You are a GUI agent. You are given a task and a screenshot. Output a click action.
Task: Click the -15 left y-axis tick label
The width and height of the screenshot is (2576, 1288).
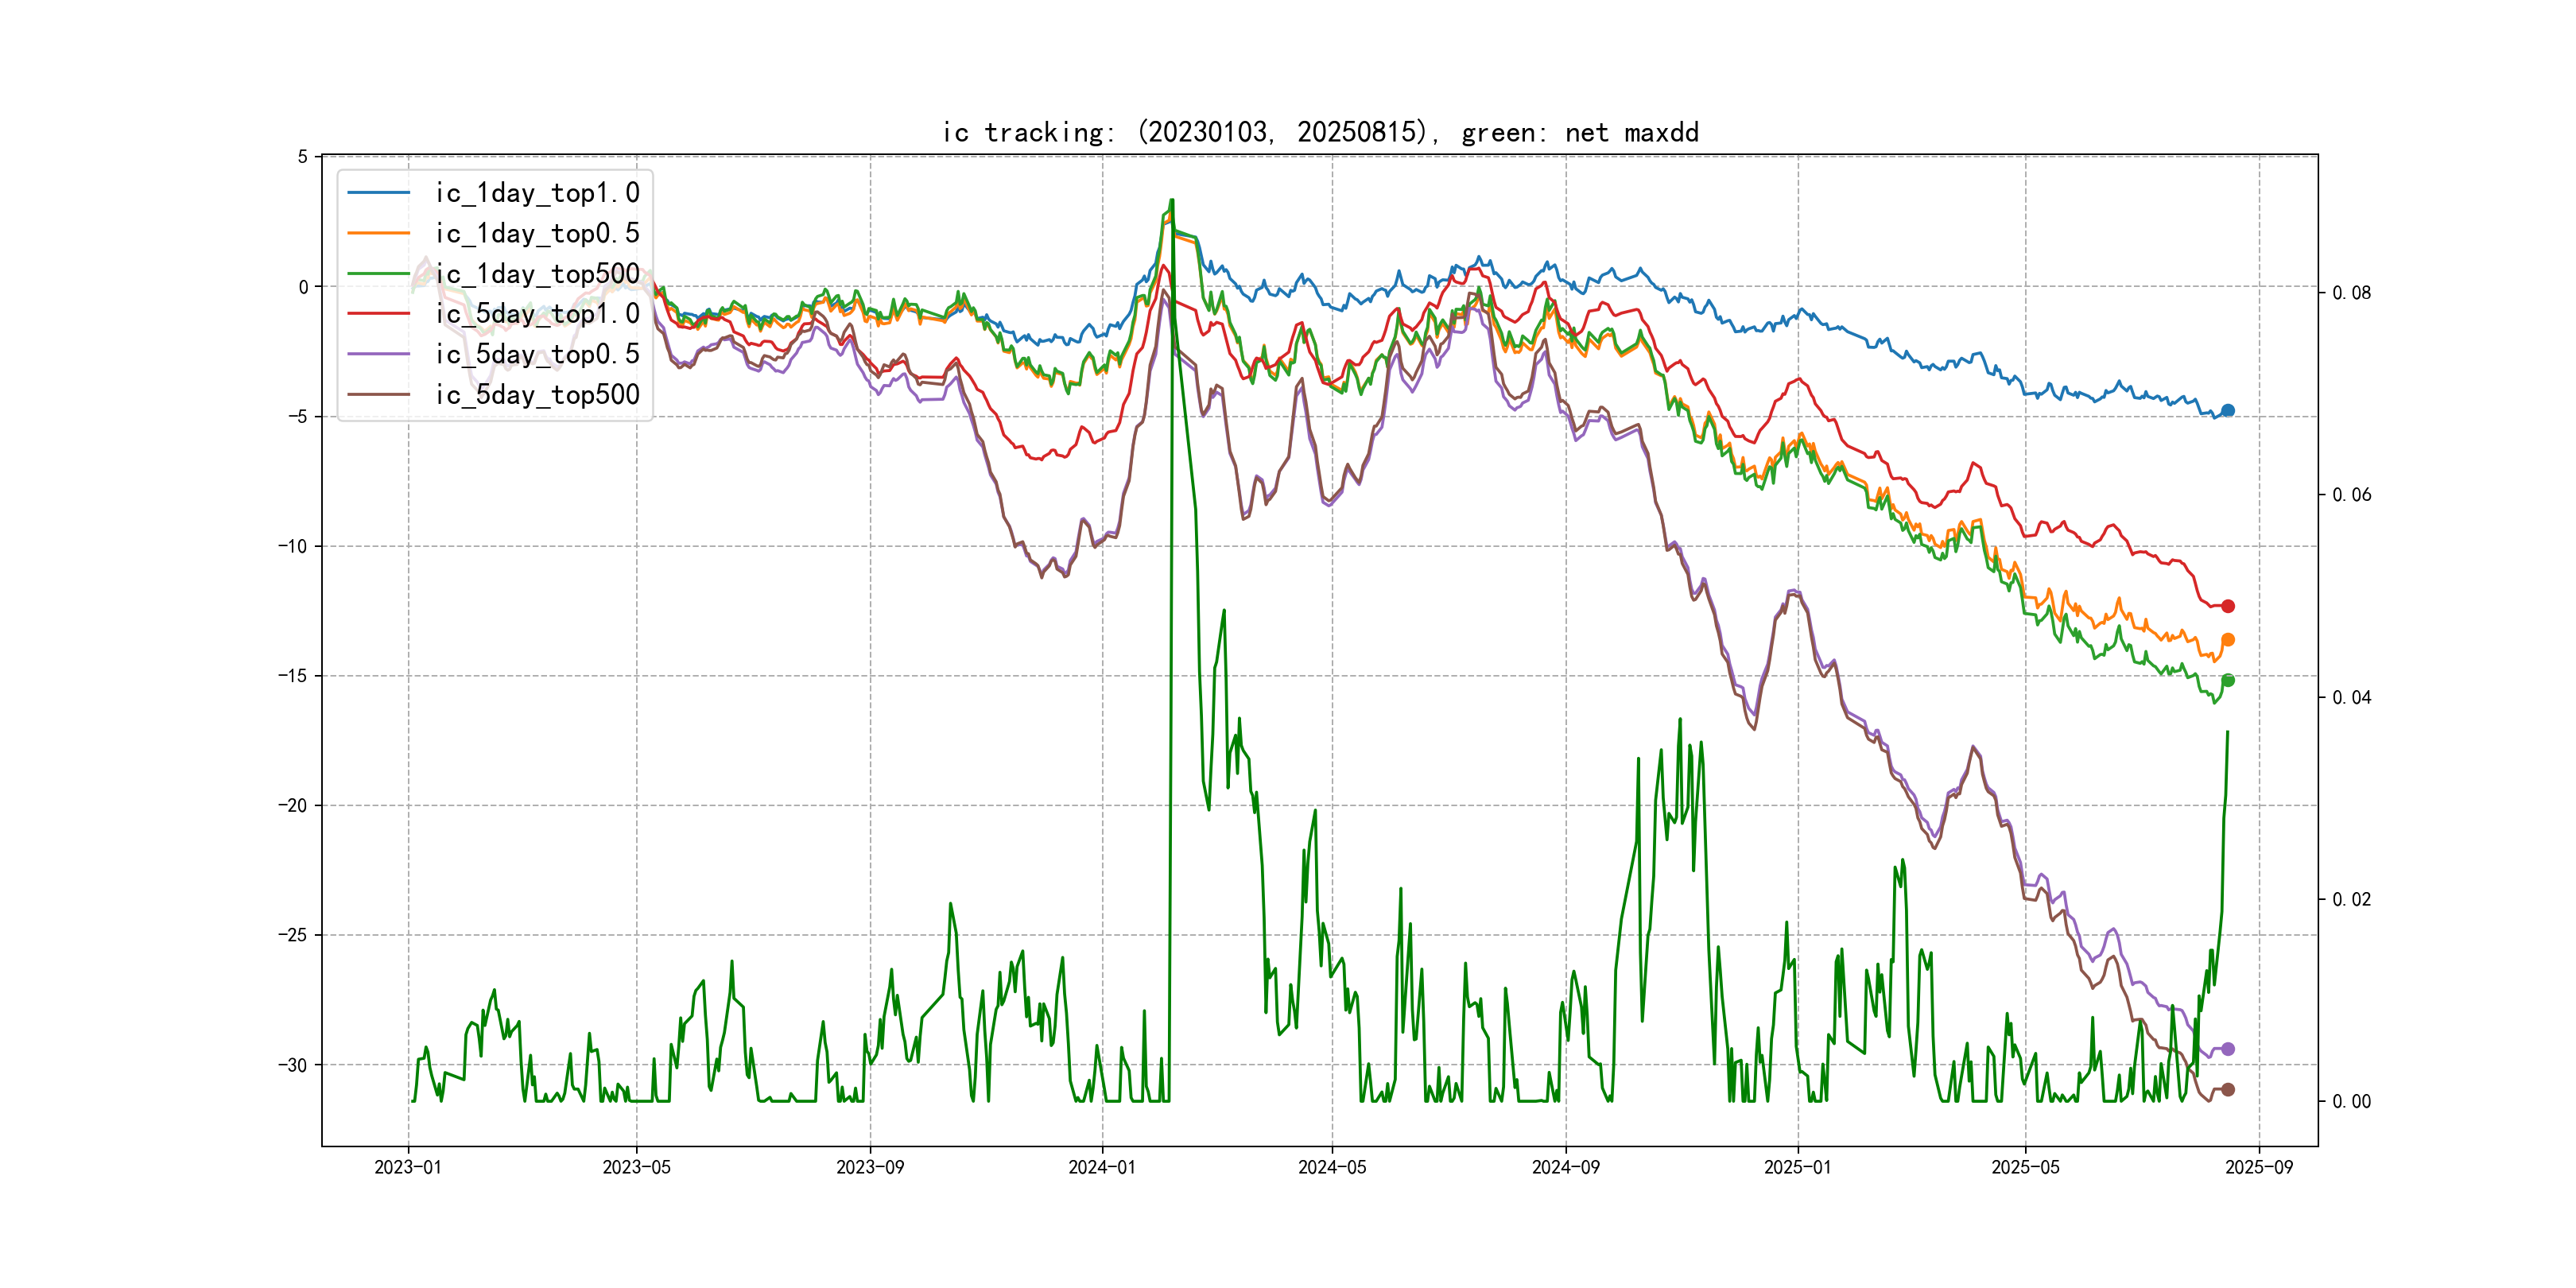coord(292,676)
